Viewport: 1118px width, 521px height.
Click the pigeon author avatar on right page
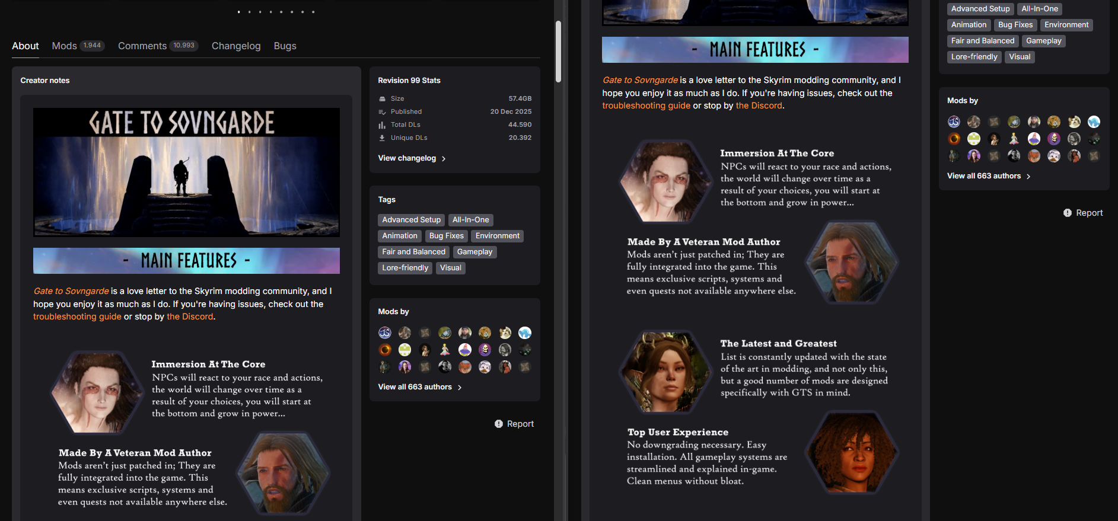1014,122
